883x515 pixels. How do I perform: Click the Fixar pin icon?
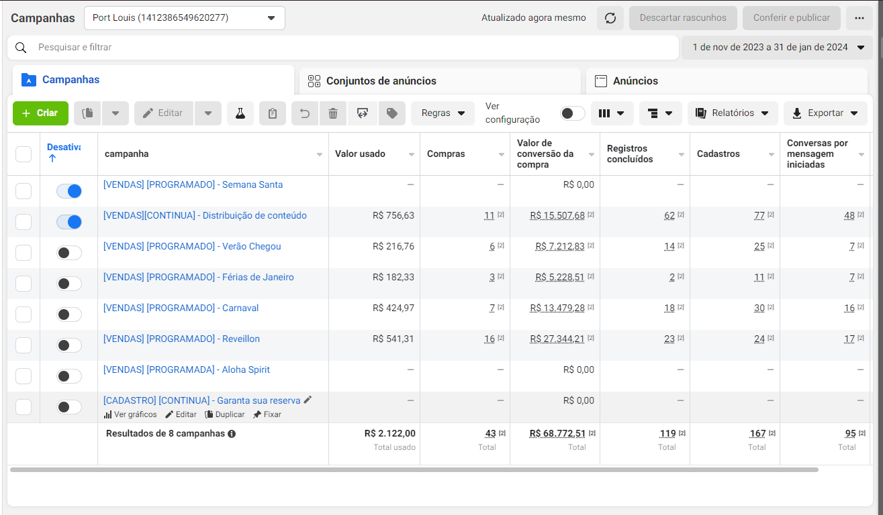[x=257, y=414]
